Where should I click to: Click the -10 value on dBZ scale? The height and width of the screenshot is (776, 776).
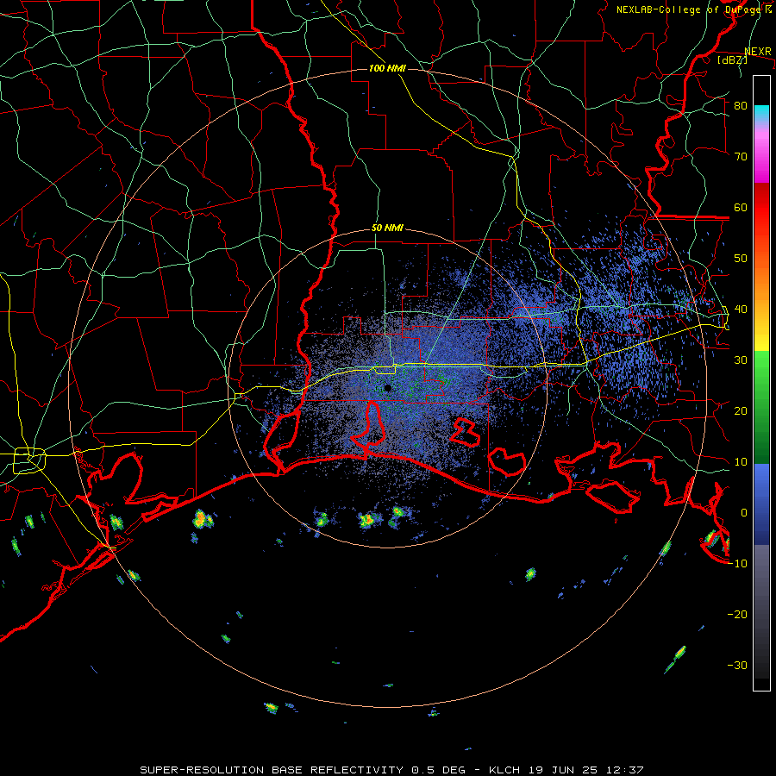click(x=737, y=563)
